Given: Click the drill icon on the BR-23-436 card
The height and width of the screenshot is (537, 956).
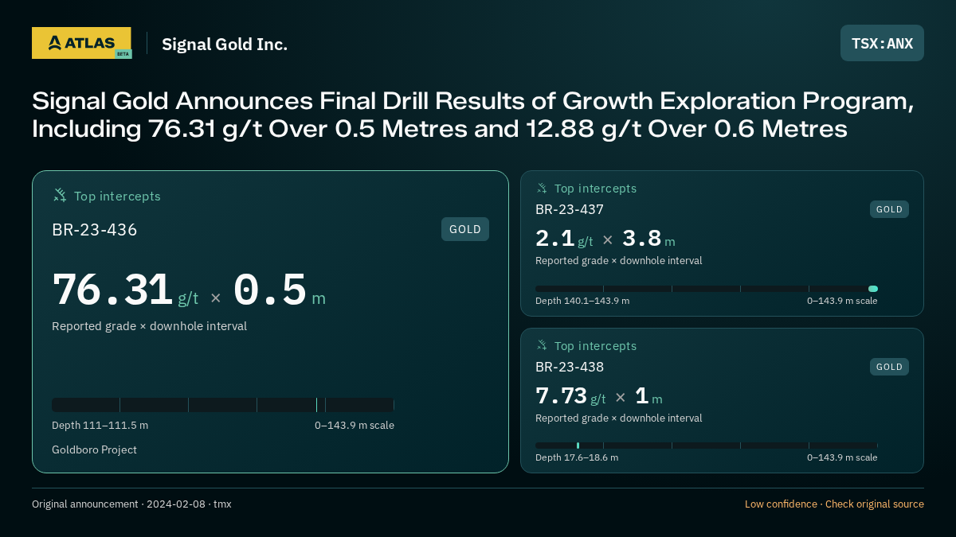Looking at the screenshot, I should (x=60, y=195).
